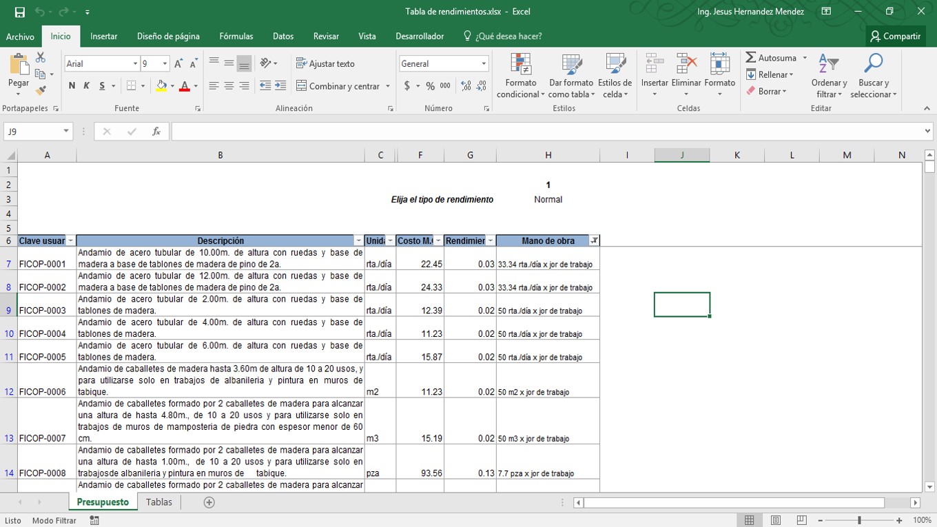Viewport: 937px width, 527px height.
Task: Open Clave usuario filter dropdown
Action: pos(70,241)
